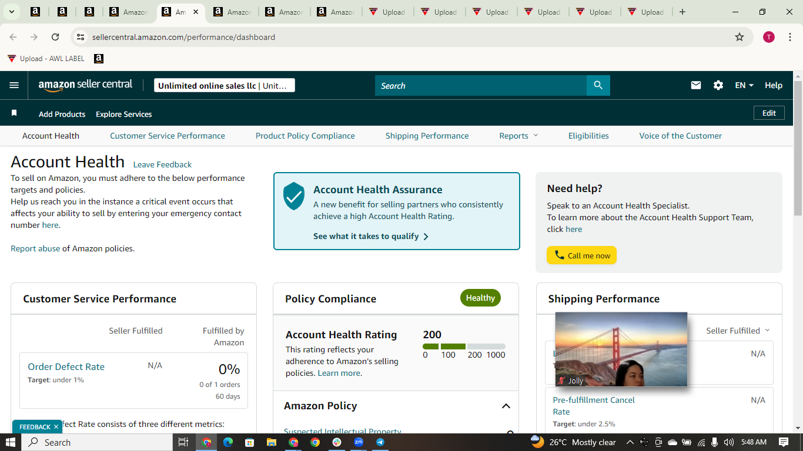The width and height of the screenshot is (803, 451).
Task: Click Learn more under Account Health Rating
Action: point(339,373)
